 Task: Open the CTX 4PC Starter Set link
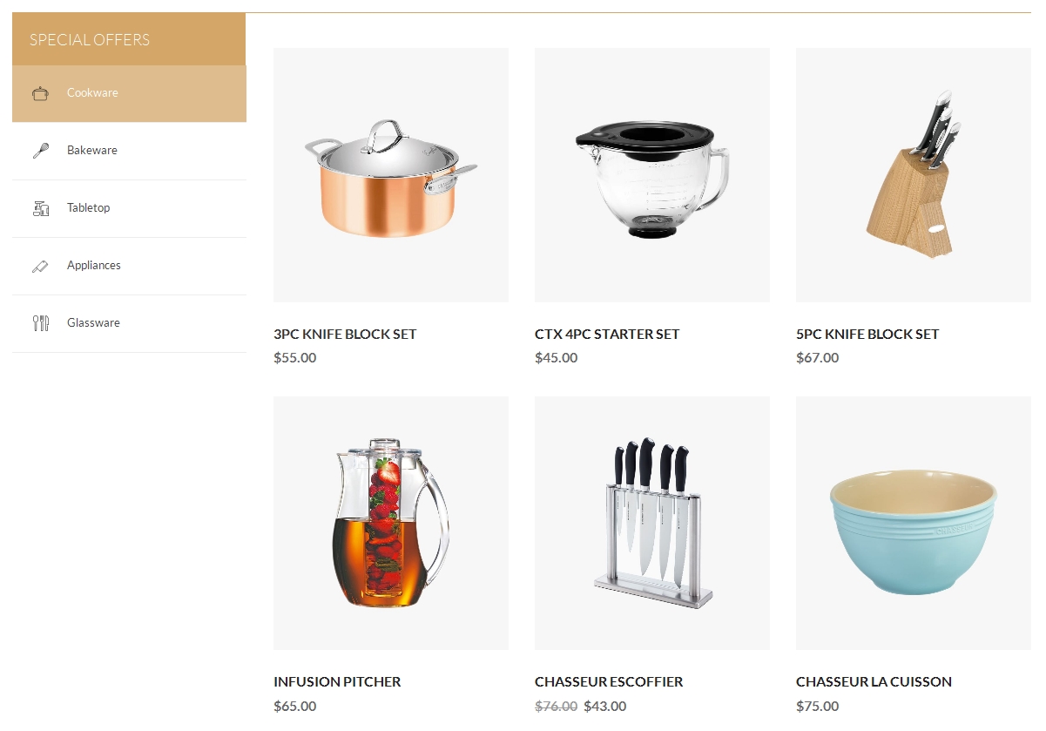coord(607,335)
